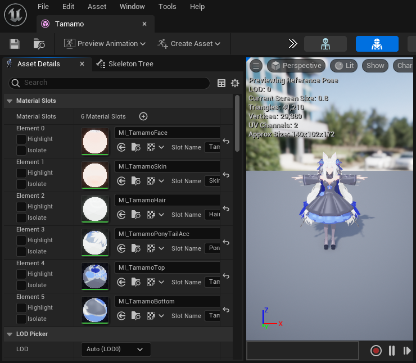Open Preview Animation dropdown
416x363 pixels.
tap(105, 44)
